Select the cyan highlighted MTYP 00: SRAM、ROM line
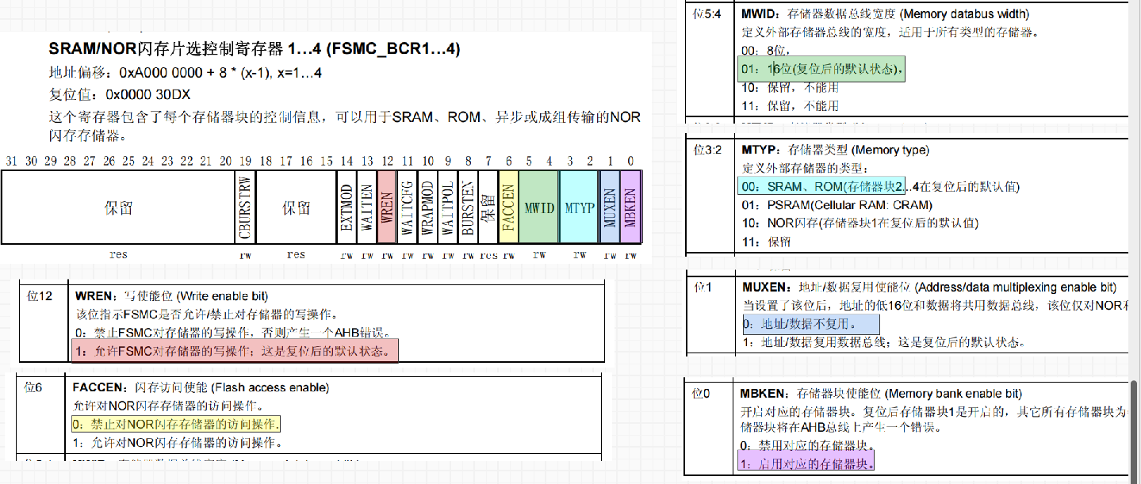The width and height of the screenshot is (1141, 484). coord(821,186)
